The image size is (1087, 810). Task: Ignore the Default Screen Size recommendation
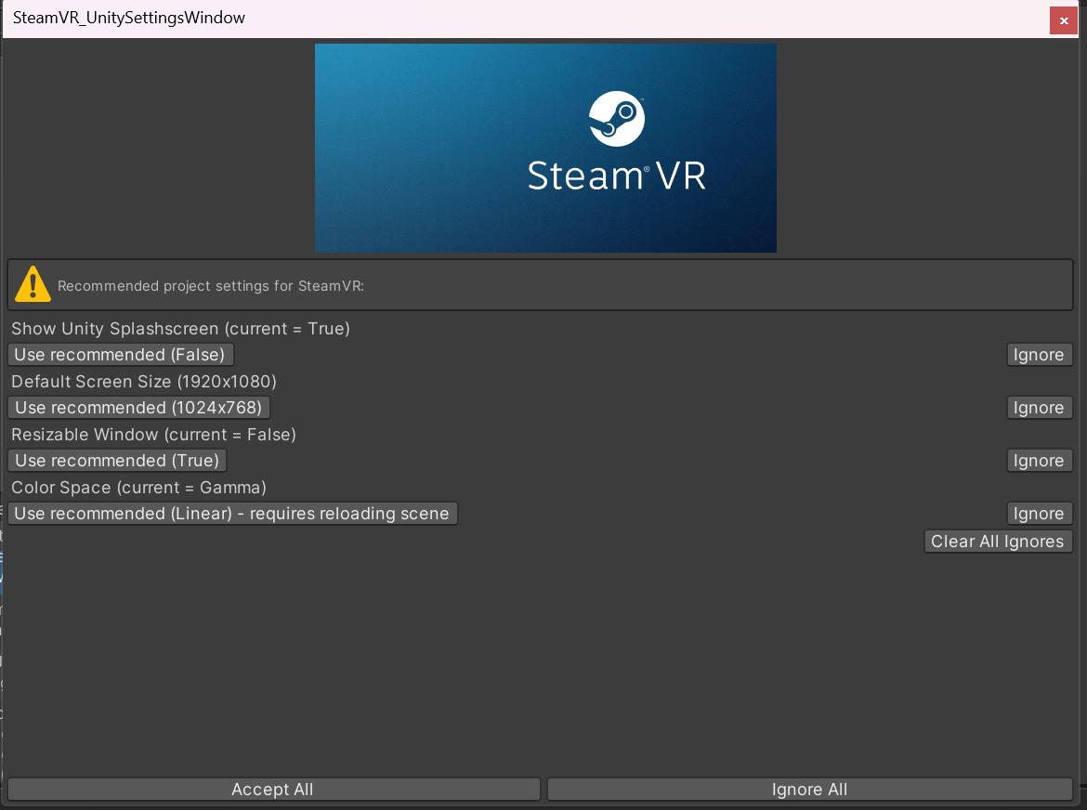click(x=1040, y=408)
